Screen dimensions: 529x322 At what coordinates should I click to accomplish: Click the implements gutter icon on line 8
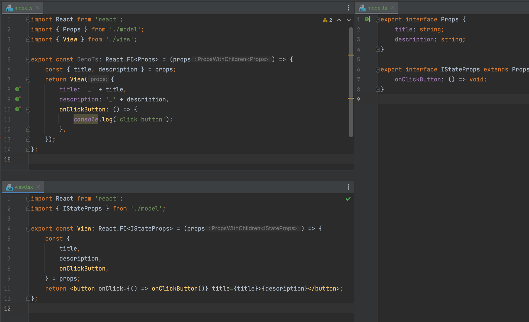[x=18, y=89]
